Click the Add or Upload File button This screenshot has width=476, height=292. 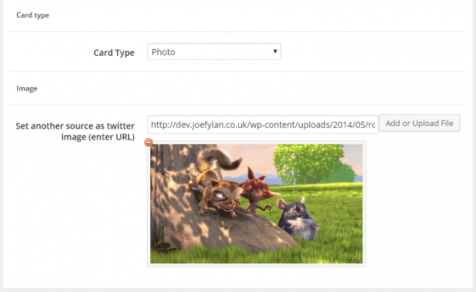[x=420, y=123]
